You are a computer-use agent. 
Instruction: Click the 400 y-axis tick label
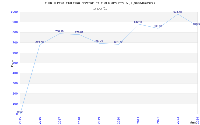[15, 73]
